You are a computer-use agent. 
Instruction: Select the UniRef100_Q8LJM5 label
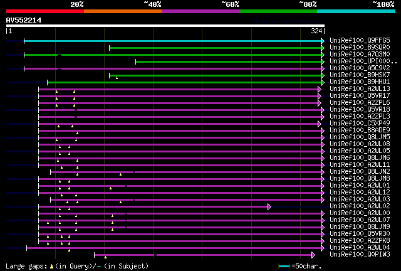(x=360, y=137)
